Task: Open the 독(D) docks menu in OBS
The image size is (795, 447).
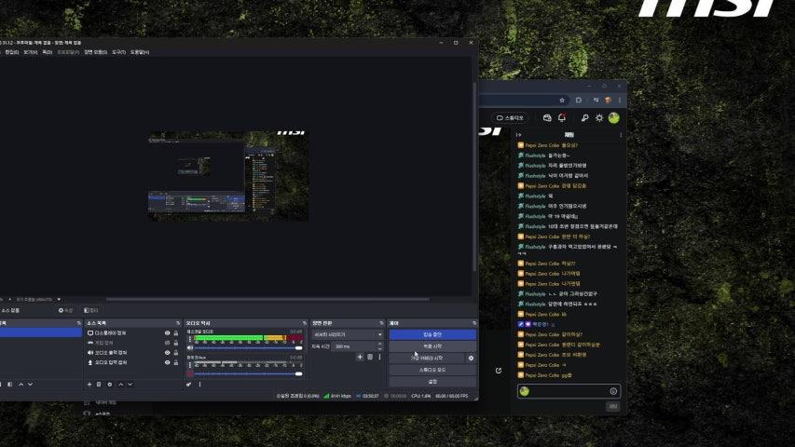Action: [47, 52]
